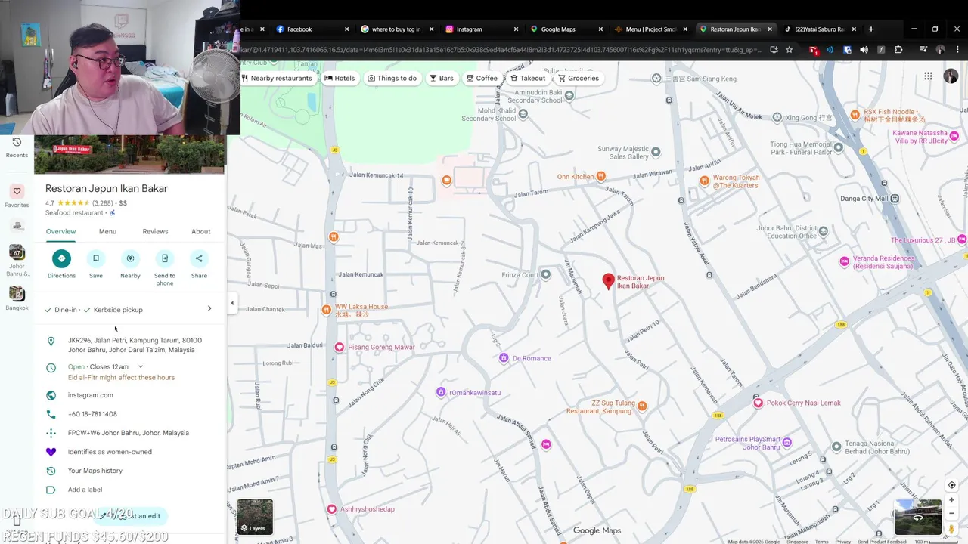The width and height of the screenshot is (968, 544).
Task: Open Favorites in the sidebar
Action: (x=17, y=196)
